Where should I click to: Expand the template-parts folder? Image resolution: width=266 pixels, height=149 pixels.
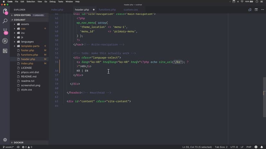pos(30,46)
